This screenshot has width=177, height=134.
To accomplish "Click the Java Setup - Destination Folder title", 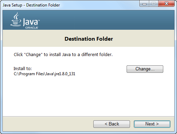I will pos(31,5).
